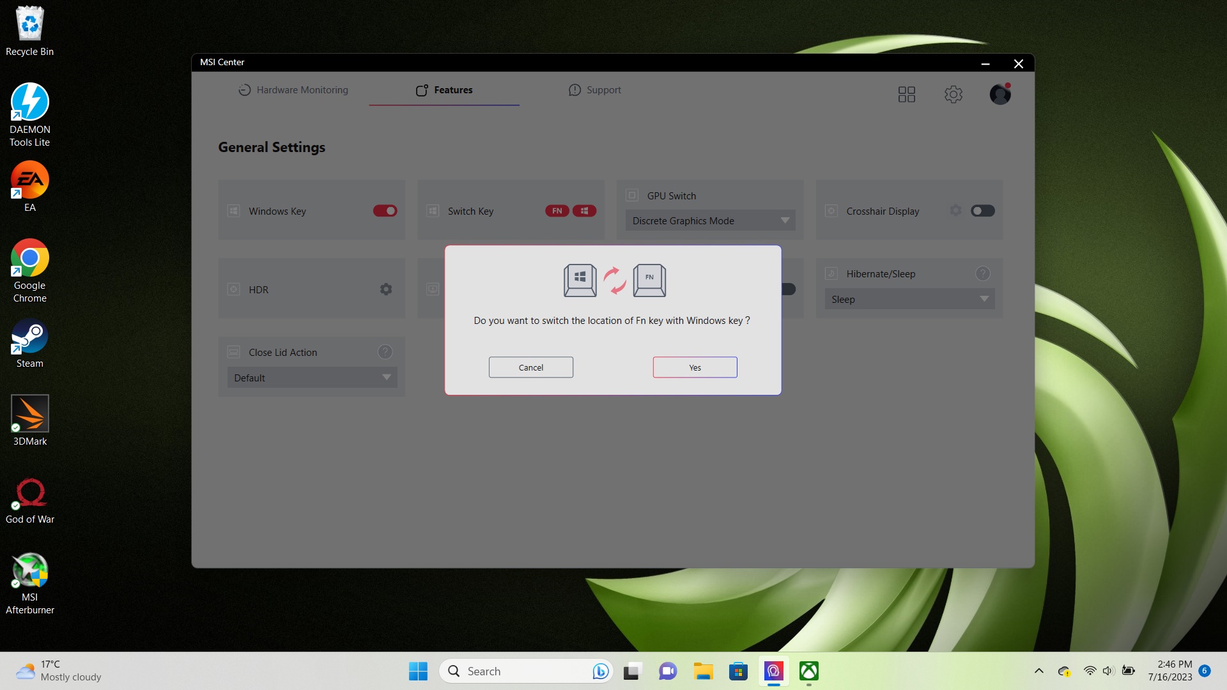Toggle the Windows Key switch
Image resolution: width=1227 pixels, height=690 pixels.
coord(385,211)
